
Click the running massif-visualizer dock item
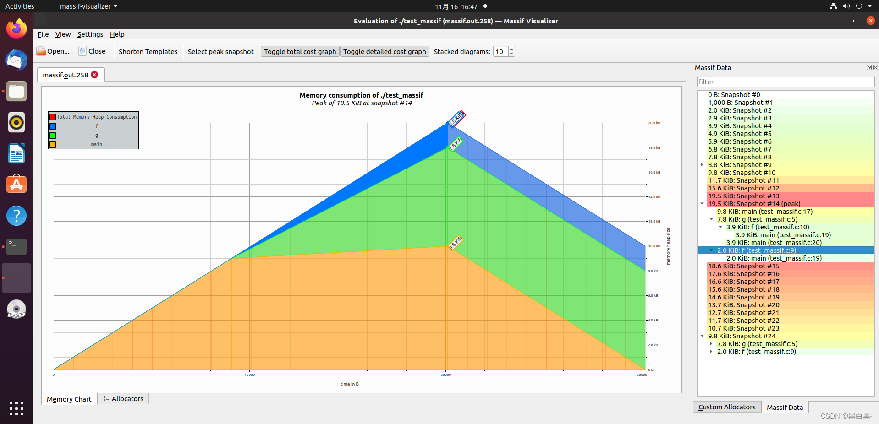click(16, 278)
